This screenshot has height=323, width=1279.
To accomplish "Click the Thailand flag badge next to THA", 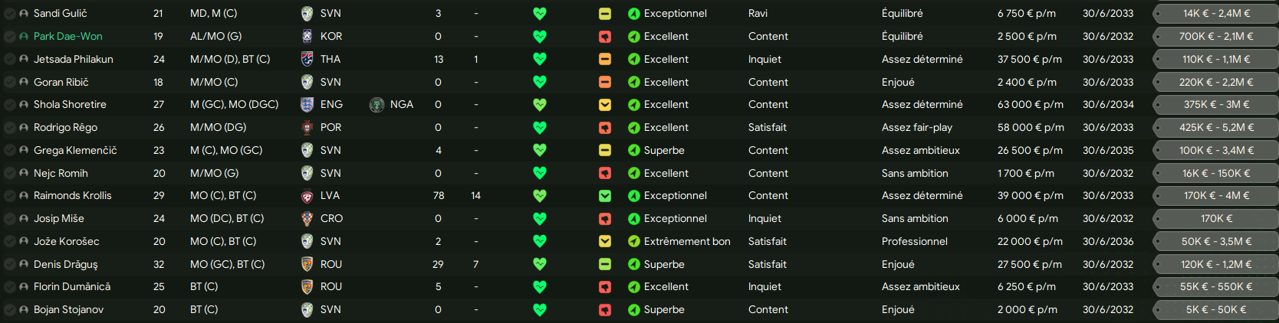I will point(307,59).
